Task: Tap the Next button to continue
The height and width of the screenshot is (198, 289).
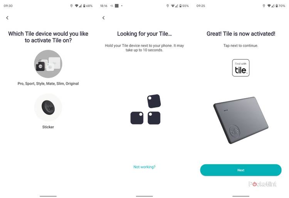Action: click(241, 170)
